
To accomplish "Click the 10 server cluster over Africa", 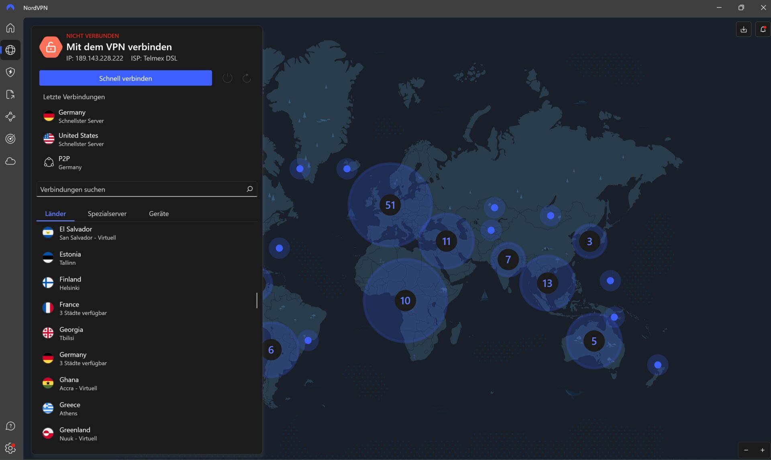I will (x=405, y=301).
